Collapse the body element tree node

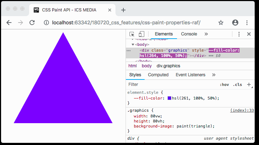[x=133, y=44]
